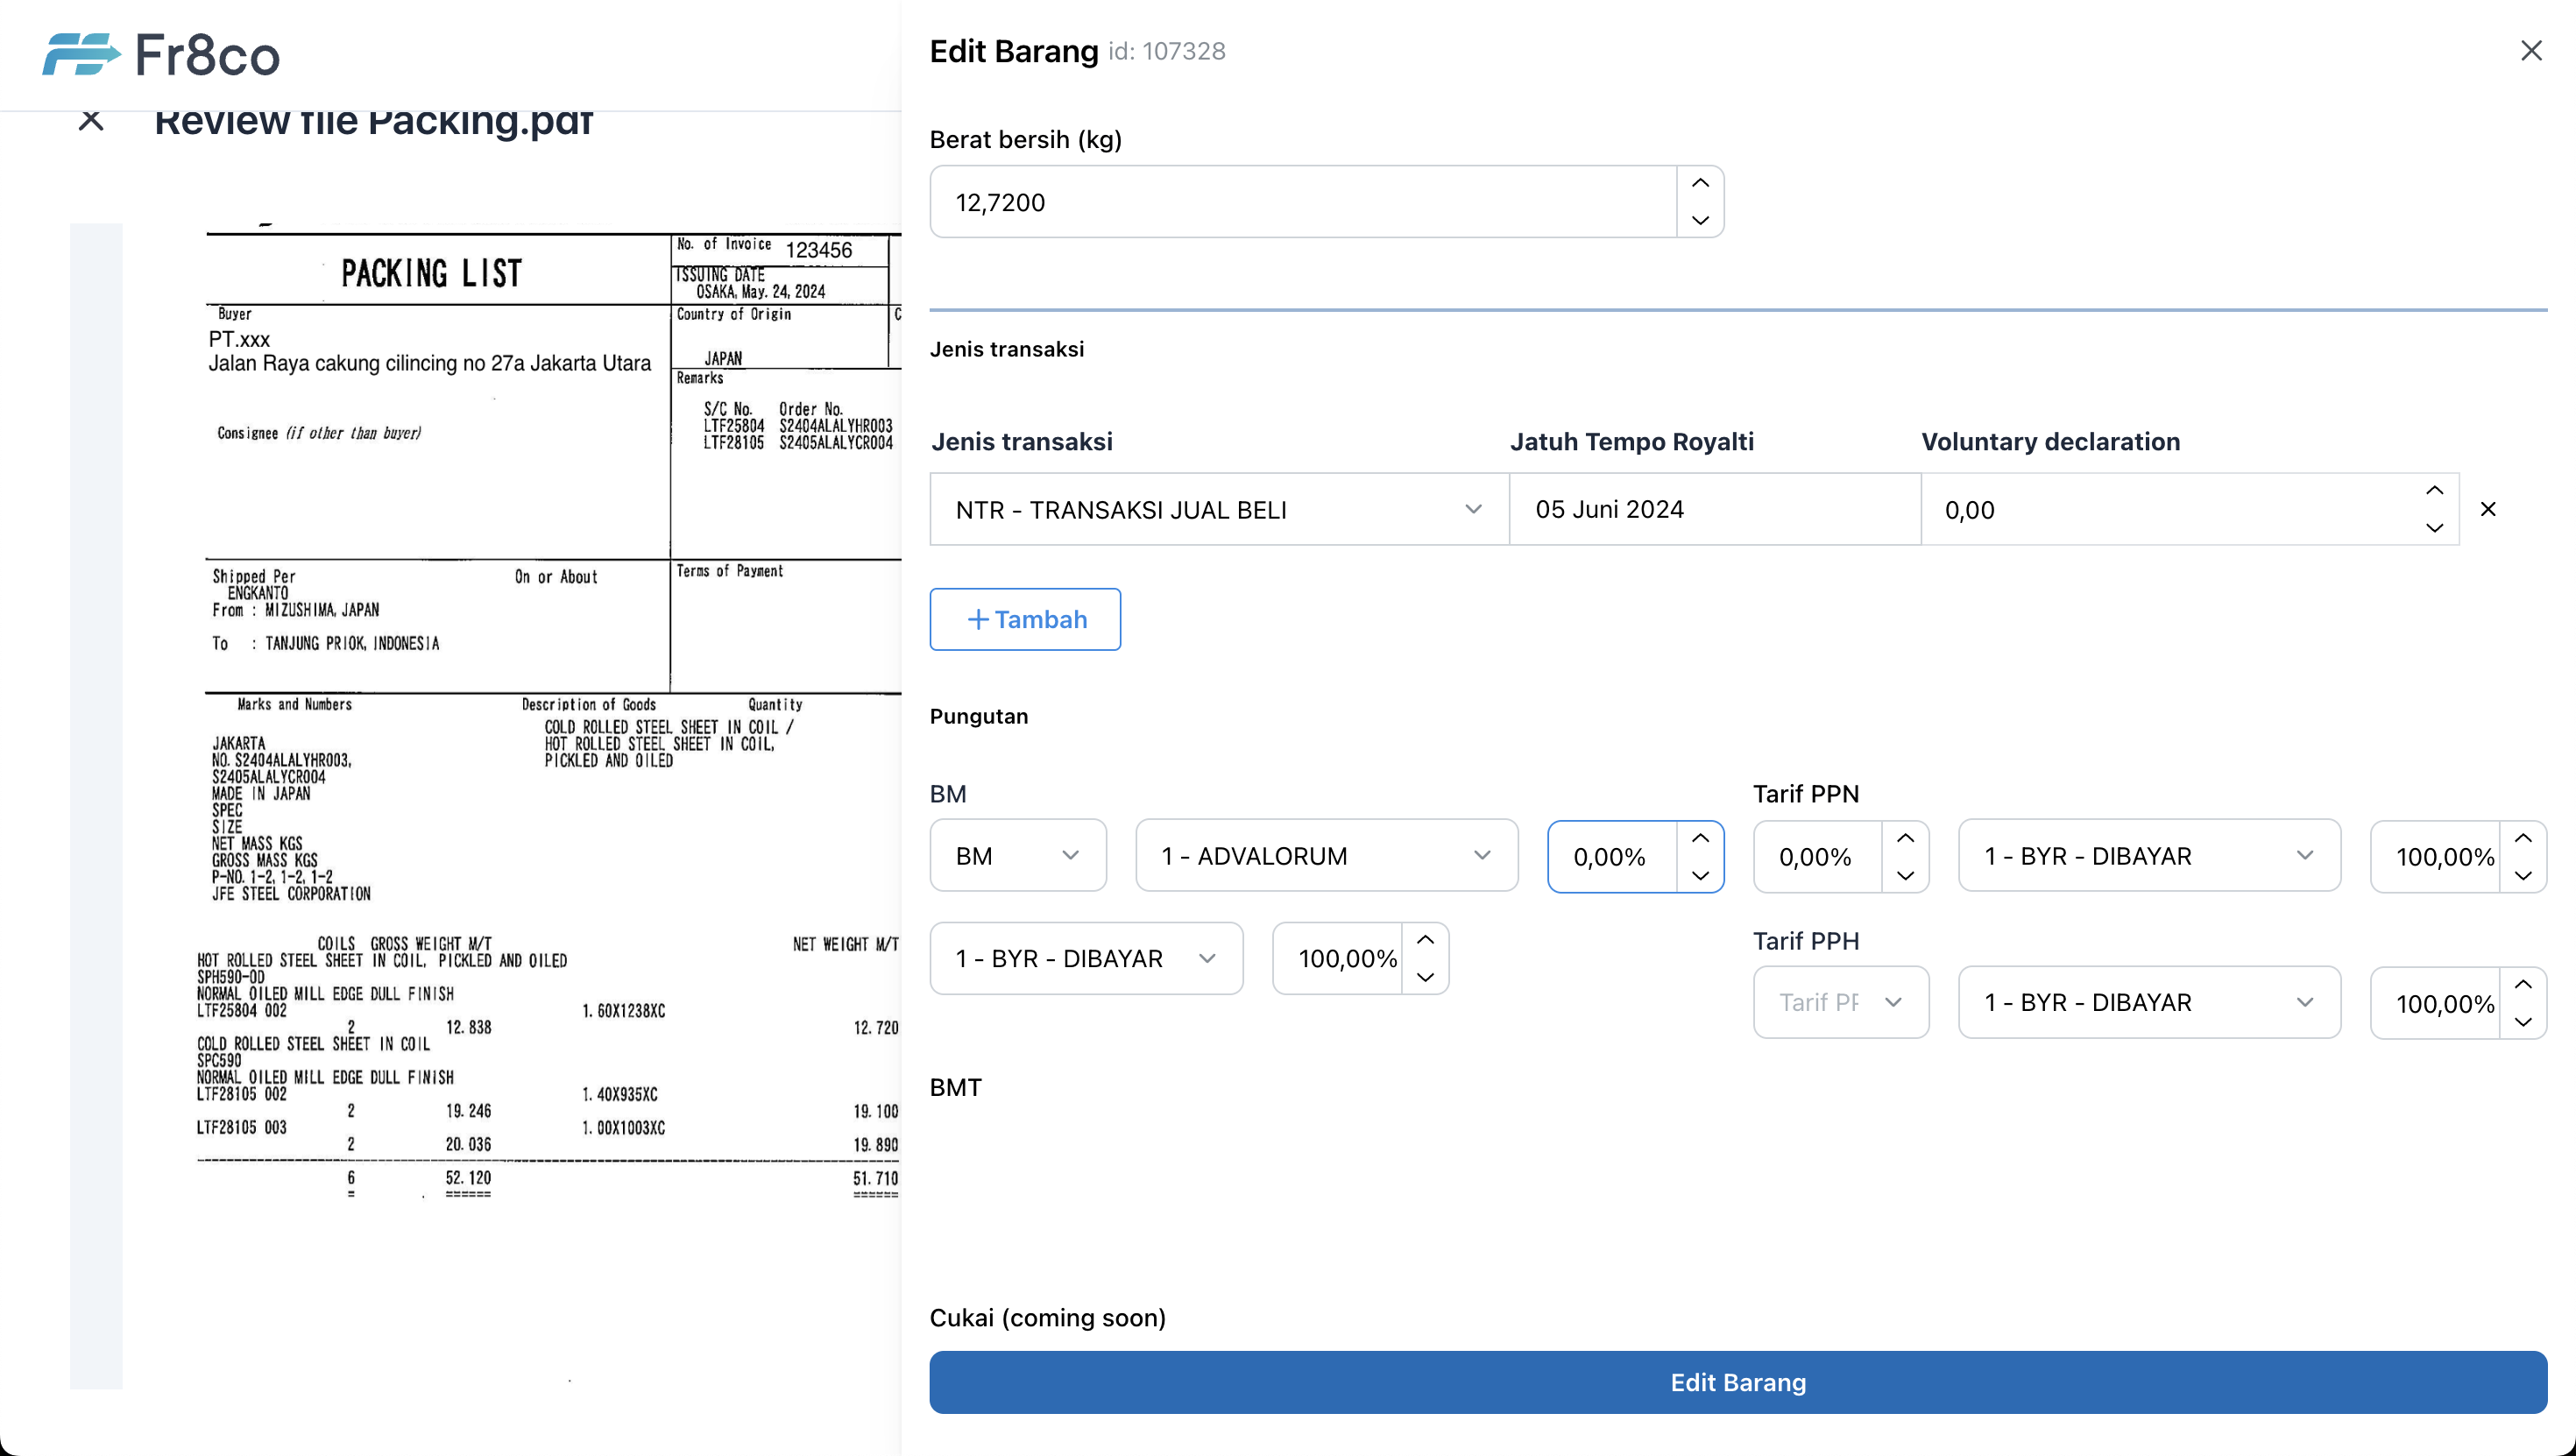Decrease Tarif PPH payment percentage
The image size is (2576, 1456).
pyautogui.click(x=2523, y=1021)
